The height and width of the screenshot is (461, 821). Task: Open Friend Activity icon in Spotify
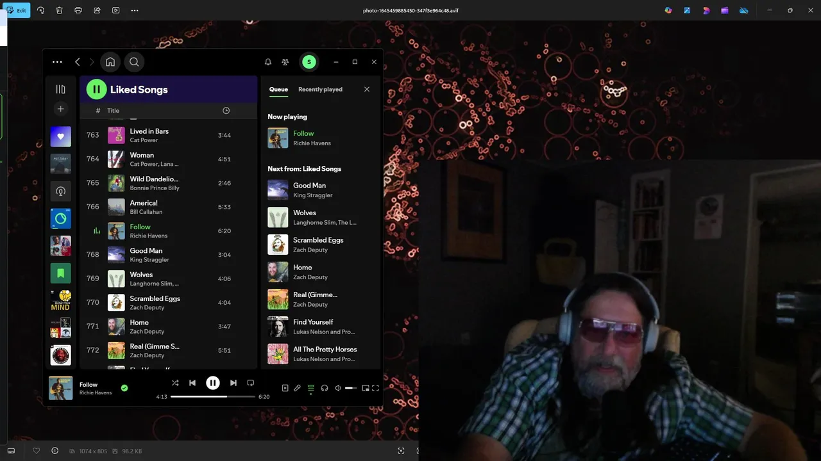click(285, 62)
